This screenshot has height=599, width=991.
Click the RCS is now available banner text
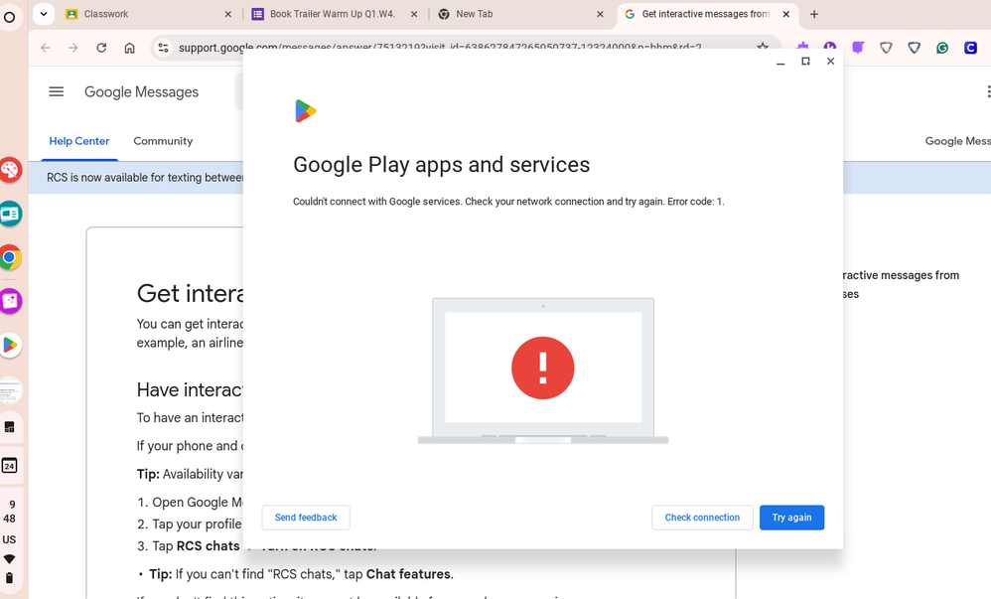pyautogui.click(x=145, y=178)
